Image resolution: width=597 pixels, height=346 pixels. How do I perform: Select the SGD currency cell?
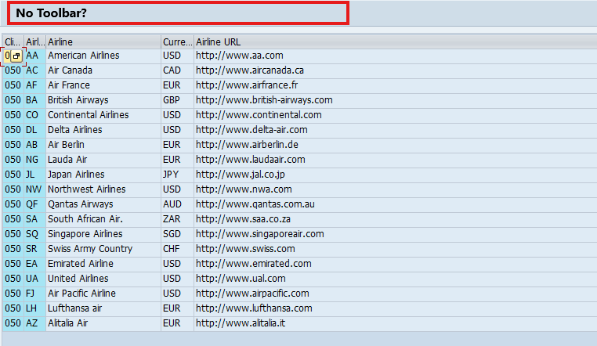(x=177, y=234)
